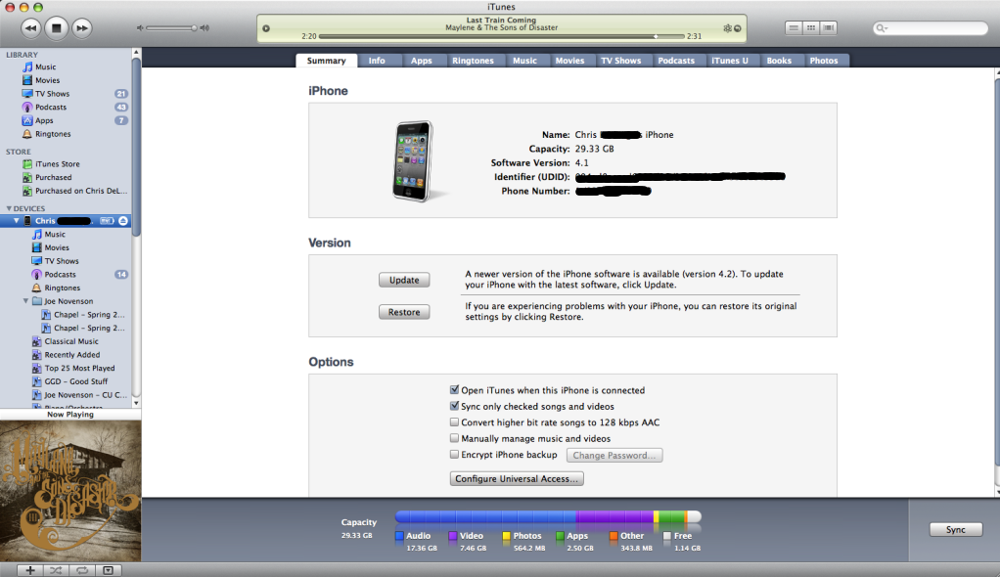Switch to the Movies tab
This screenshot has height=577, width=1000.
pyautogui.click(x=569, y=61)
